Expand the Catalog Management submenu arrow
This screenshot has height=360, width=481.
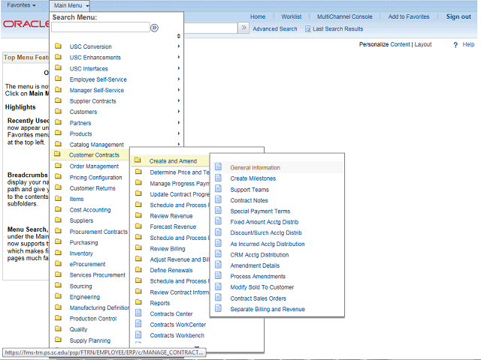pyautogui.click(x=178, y=144)
